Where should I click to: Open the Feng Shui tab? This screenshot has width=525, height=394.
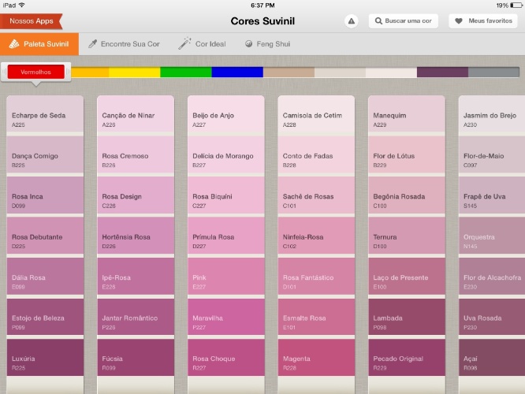[267, 44]
